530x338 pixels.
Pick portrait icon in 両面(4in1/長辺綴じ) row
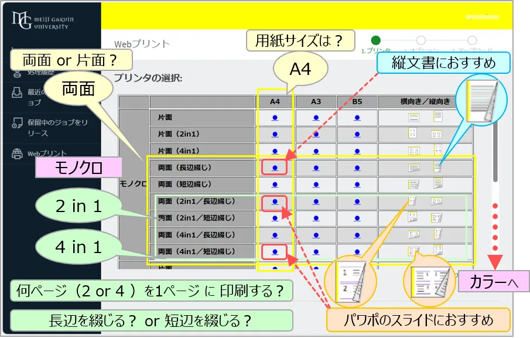437,234
